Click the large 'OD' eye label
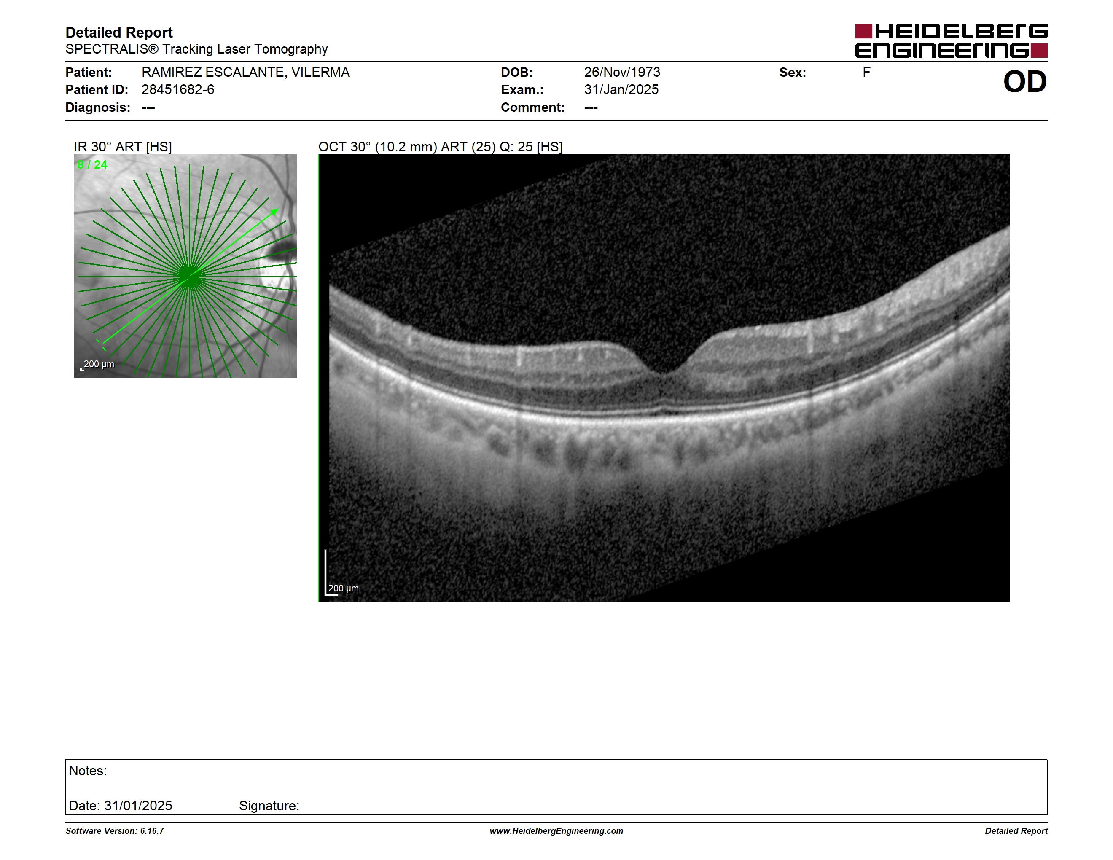Screen dimensions: 1113x860 coord(1025,82)
